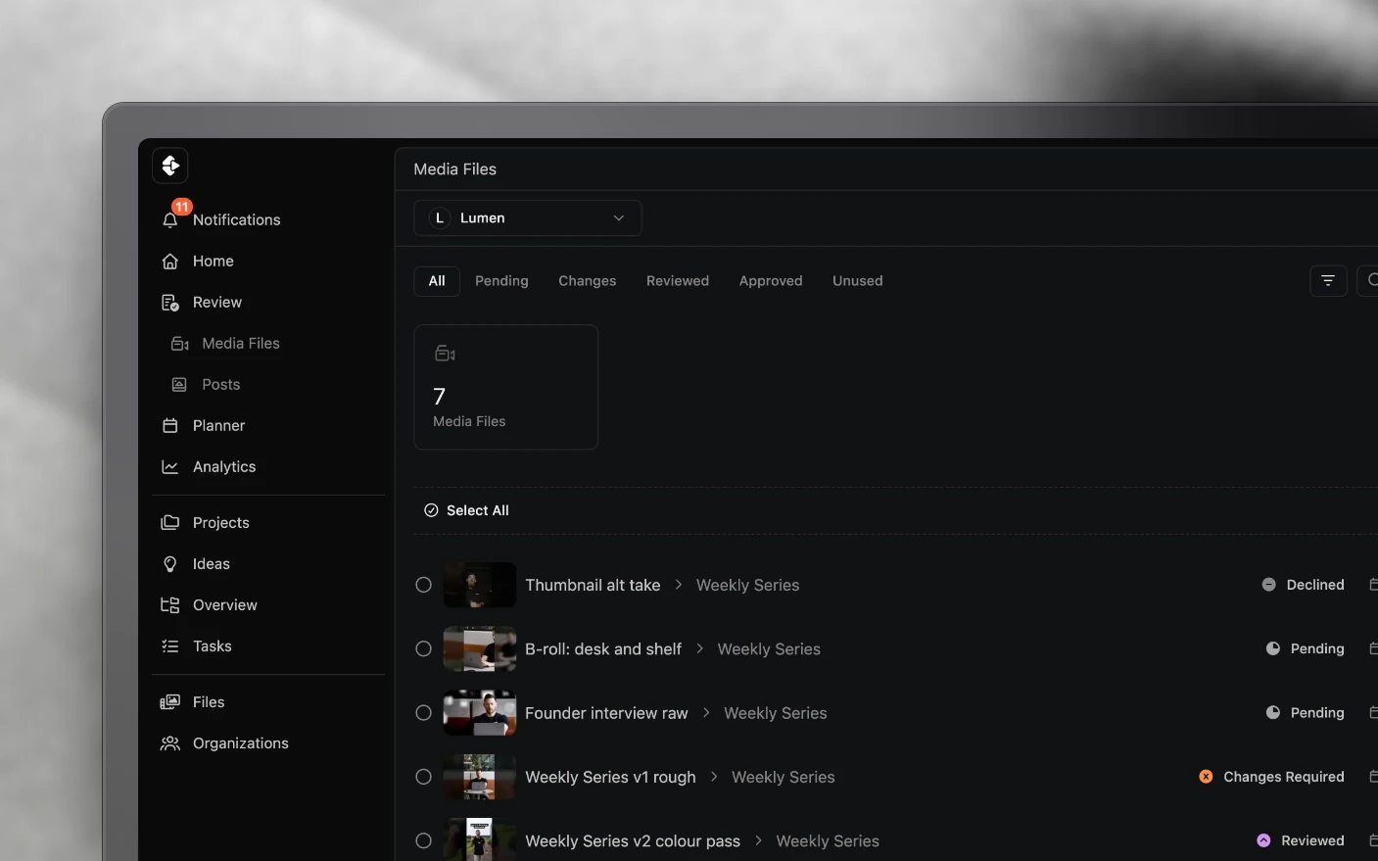Select the Weekly Series v1 rough checkbox
Screen dimensions: 1378x861
click(x=423, y=777)
